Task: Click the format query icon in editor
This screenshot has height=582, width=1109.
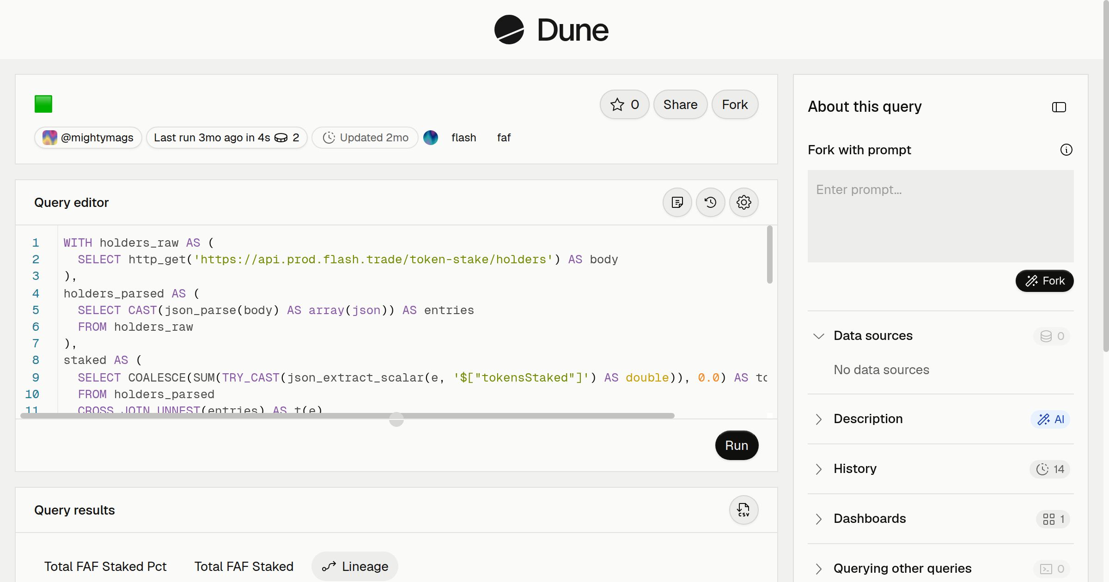Action: point(677,202)
